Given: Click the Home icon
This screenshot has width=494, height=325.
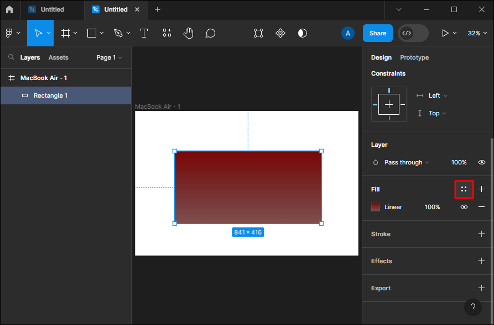Looking at the screenshot, I should tap(9, 9).
